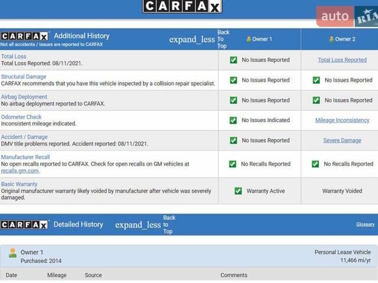Screen dimensions: 378x283
Task: Click Odometer Check green check for Owner 1
Action: [x=233, y=120]
